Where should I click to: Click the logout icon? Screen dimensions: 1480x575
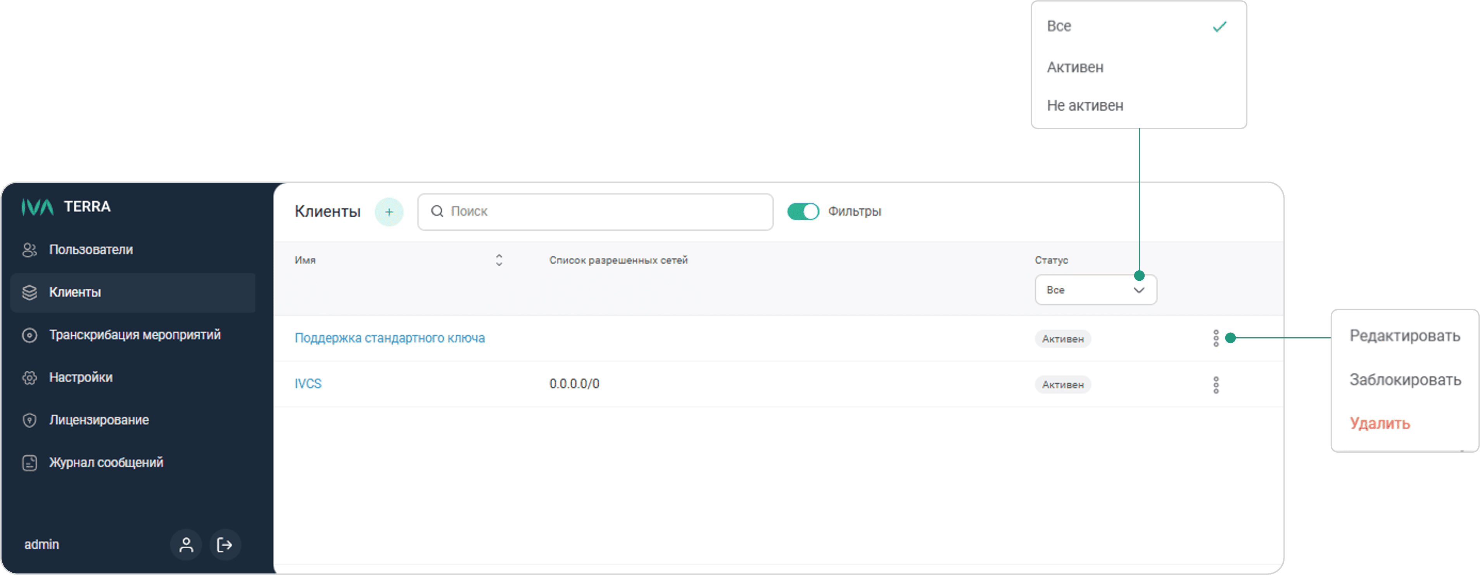[x=225, y=544]
